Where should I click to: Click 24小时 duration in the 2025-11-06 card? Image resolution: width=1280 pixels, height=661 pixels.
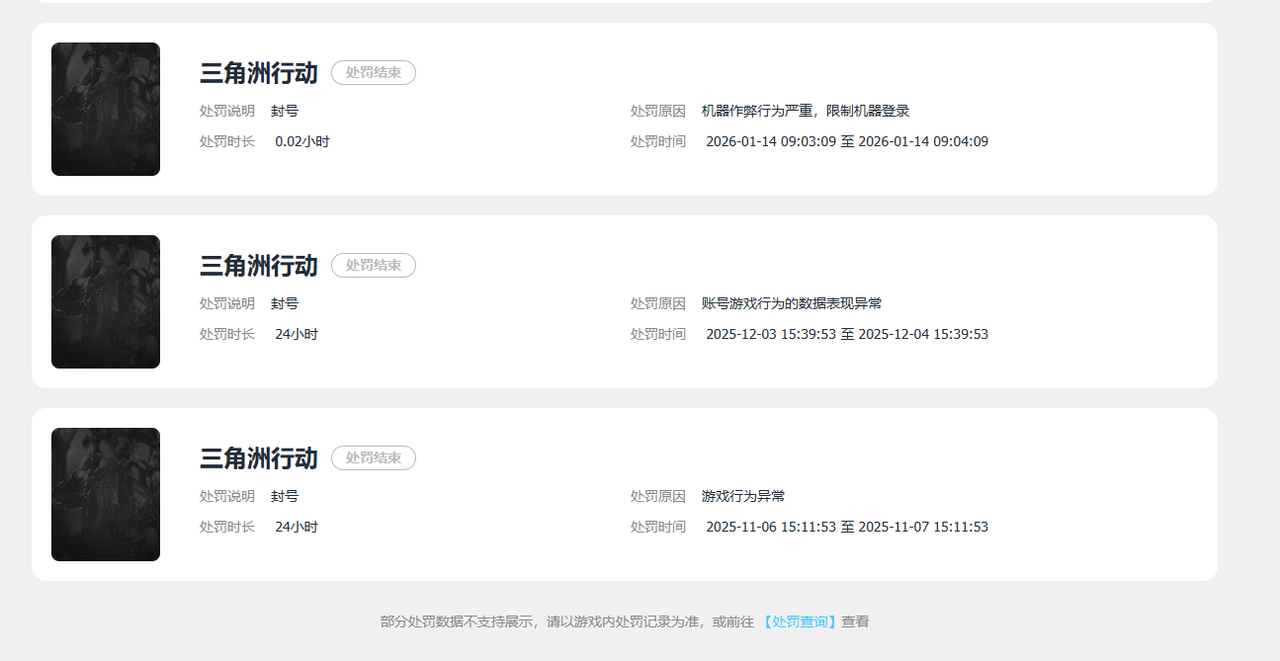tap(297, 527)
